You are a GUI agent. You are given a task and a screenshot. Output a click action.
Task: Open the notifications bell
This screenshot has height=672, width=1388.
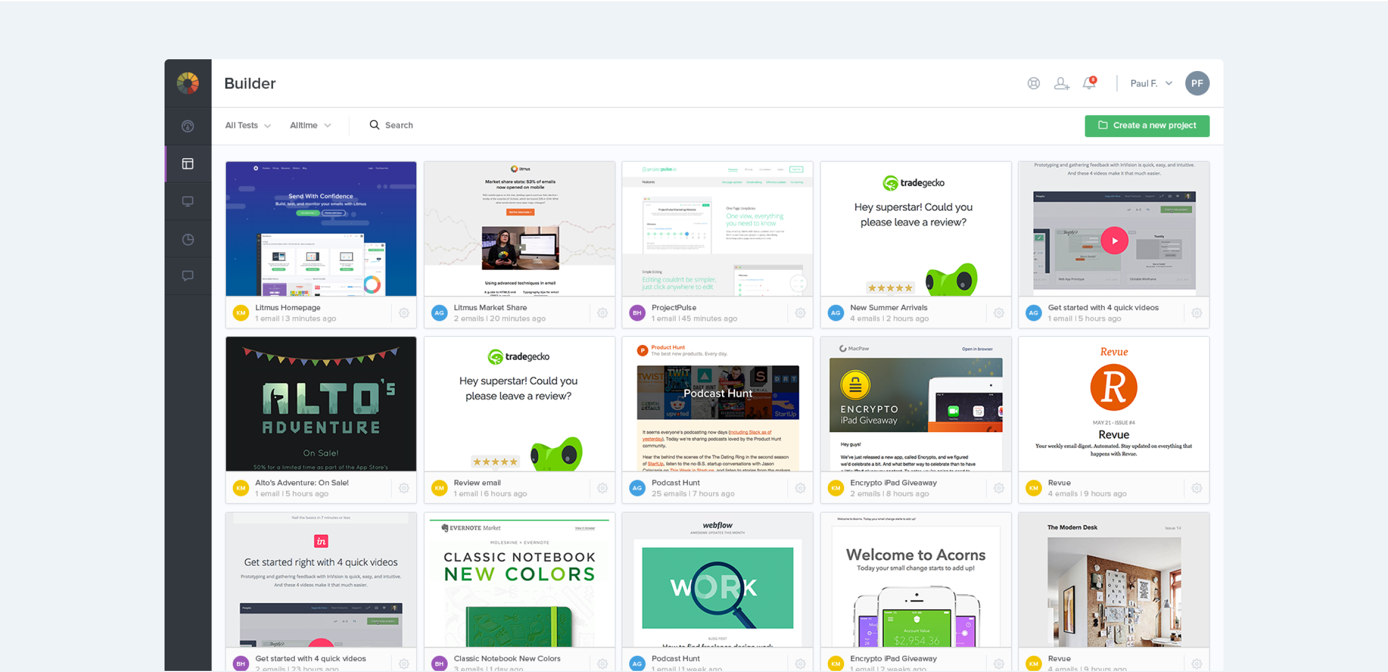click(x=1089, y=83)
